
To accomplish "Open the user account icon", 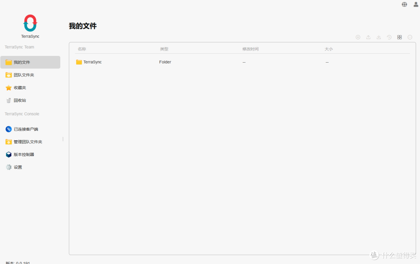I will (x=416, y=4).
